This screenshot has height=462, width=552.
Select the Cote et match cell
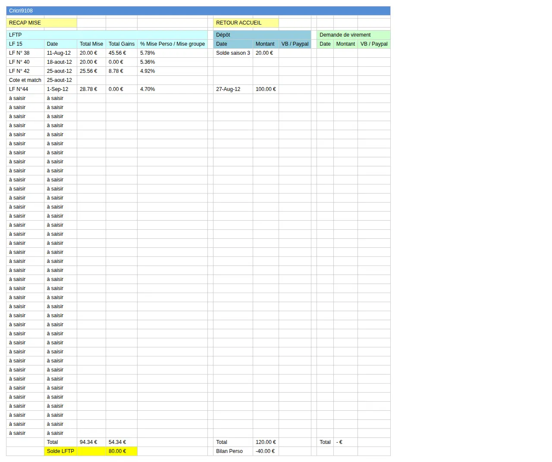coord(25,80)
